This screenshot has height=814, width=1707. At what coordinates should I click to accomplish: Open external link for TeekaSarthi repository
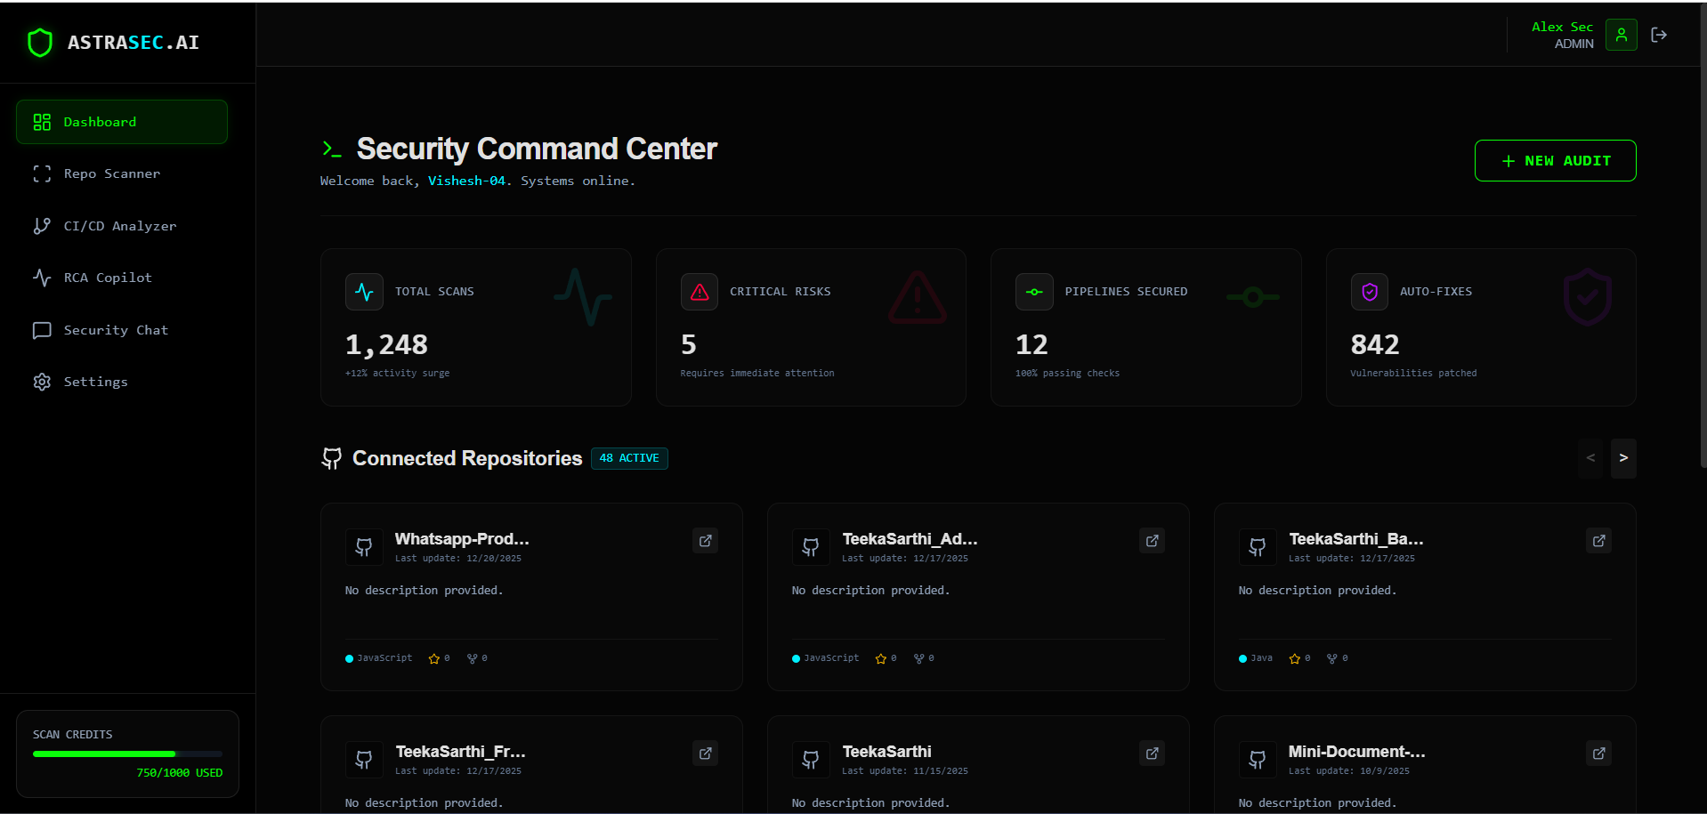pos(1153,754)
